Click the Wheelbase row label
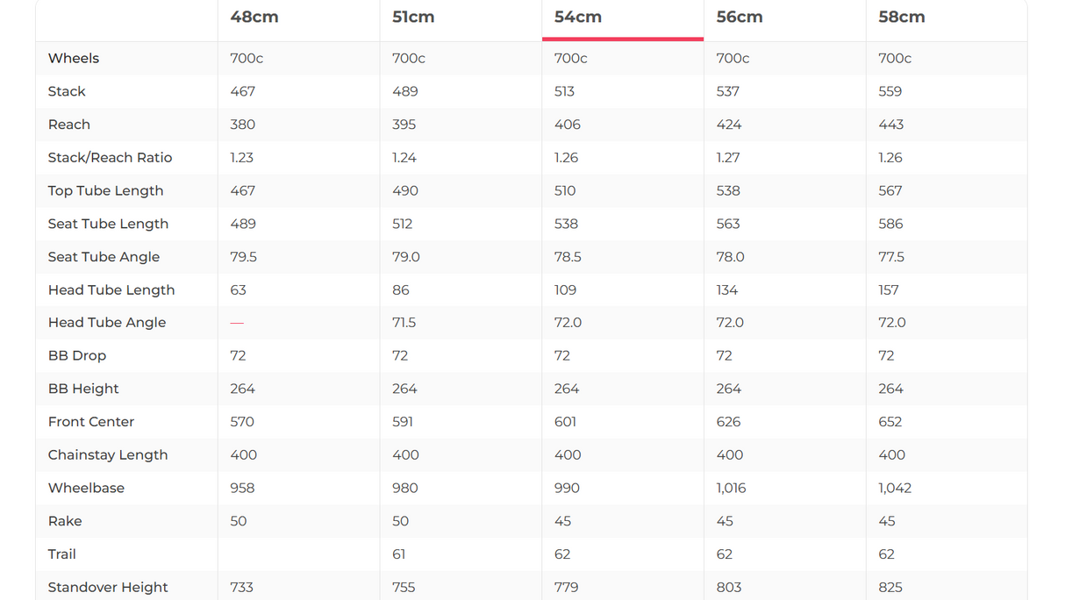The height and width of the screenshot is (600, 1065). [87, 489]
